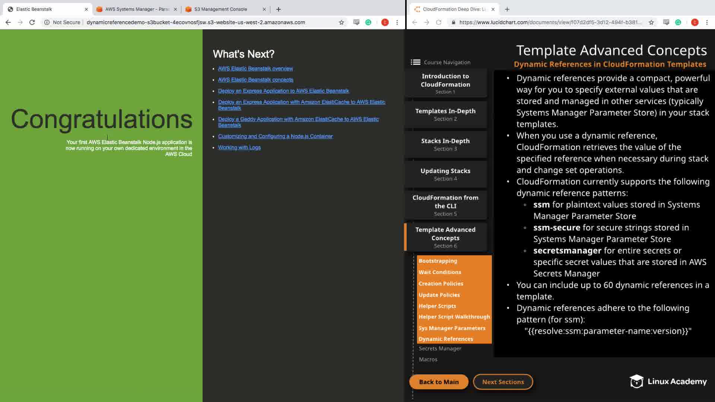Expand Stacks In-Depth Section 3
The width and height of the screenshot is (715, 402).
(445, 144)
